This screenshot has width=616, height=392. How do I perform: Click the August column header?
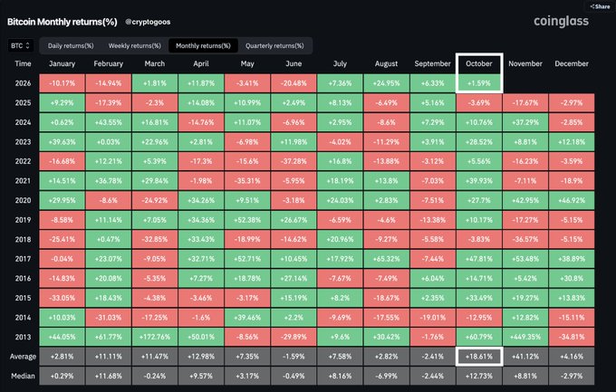386,63
